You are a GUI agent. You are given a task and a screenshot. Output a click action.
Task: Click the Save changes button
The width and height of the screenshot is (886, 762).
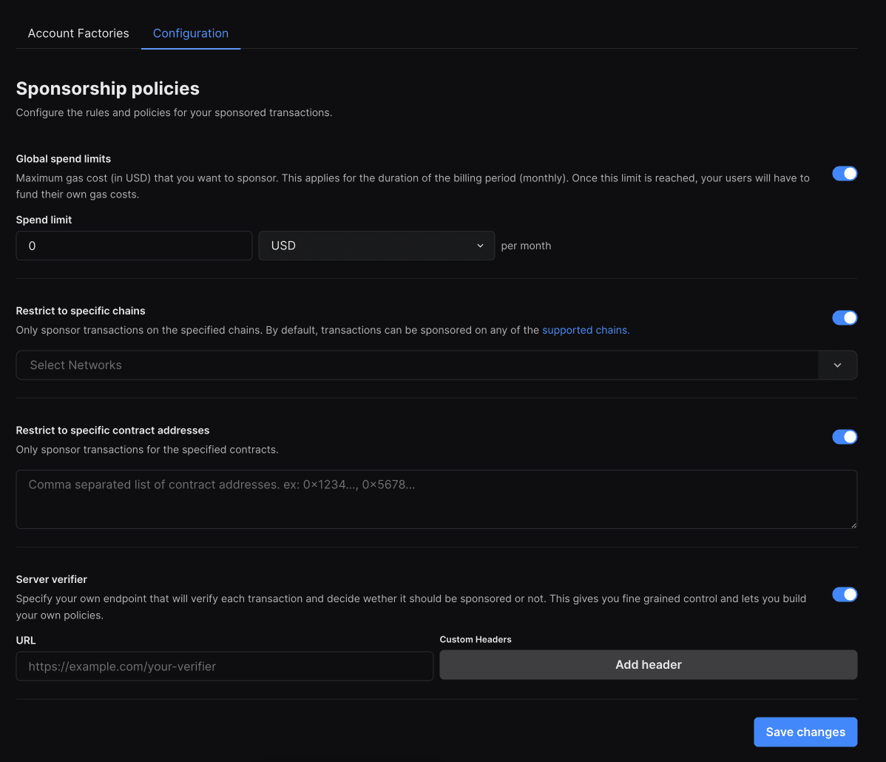point(805,732)
